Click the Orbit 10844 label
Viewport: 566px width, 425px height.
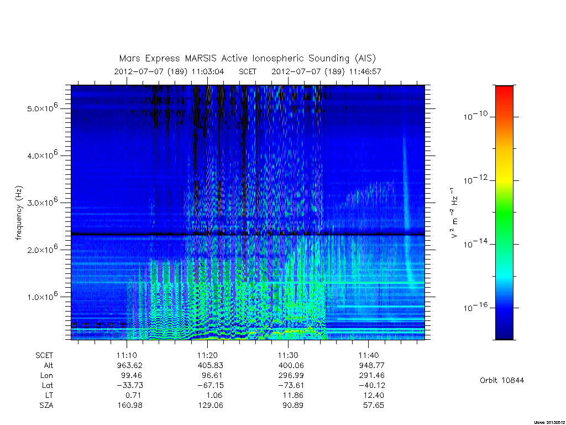pos(502,380)
